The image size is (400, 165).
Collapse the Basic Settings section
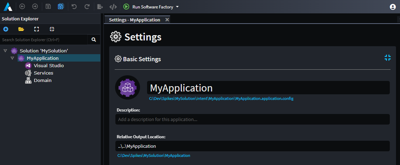point(387,58)
